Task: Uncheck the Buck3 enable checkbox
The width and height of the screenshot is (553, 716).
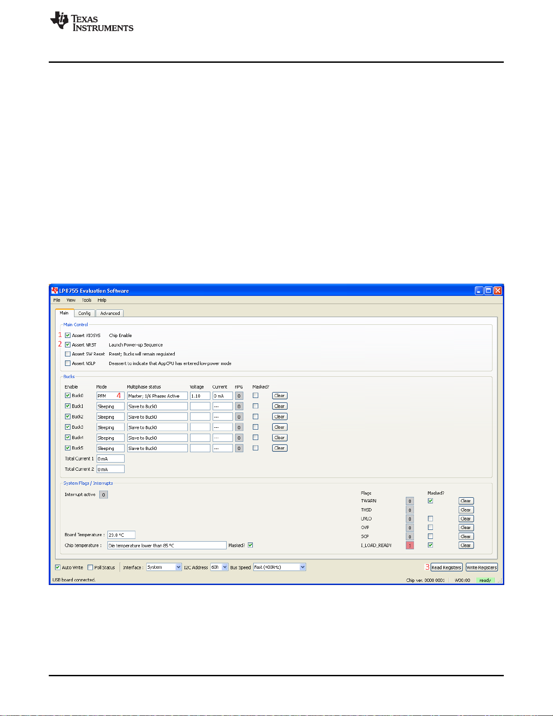Action: click(x=68, y=427)
